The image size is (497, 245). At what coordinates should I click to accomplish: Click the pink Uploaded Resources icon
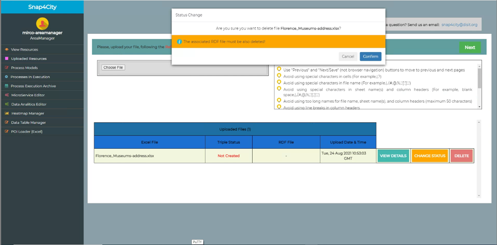point(6,59)
